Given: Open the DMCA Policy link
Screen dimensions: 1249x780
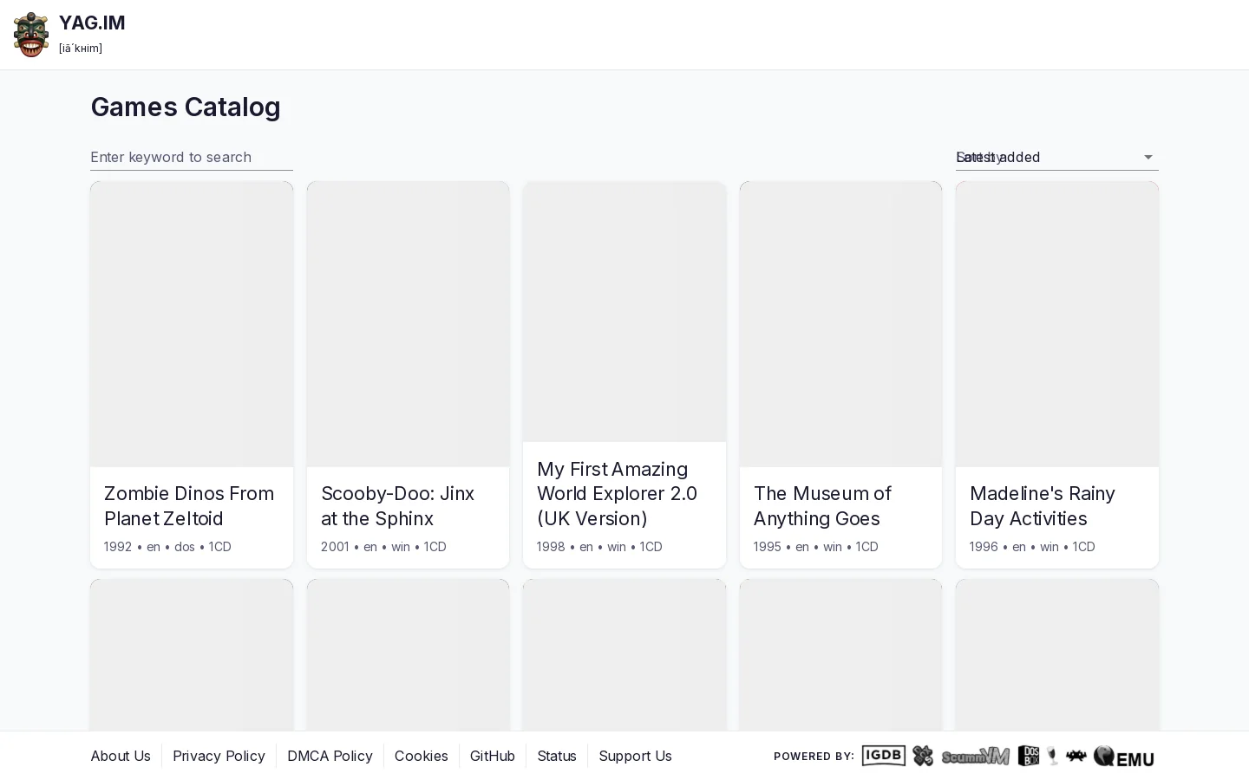Looking at the screenshot, I should pos(330,756).
